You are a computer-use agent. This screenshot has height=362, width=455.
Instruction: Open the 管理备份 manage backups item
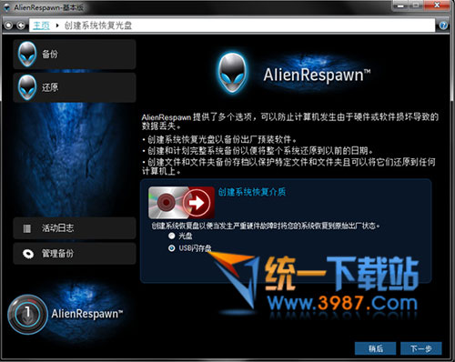pyautogui.click(x=75, y=254)
